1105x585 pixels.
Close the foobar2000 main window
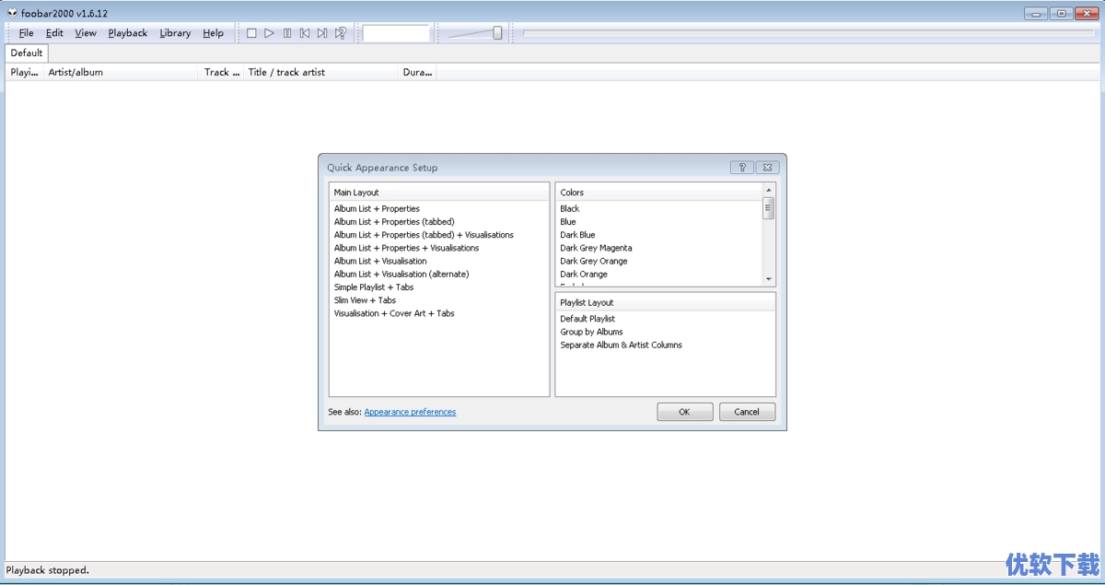click(1087, 13)
